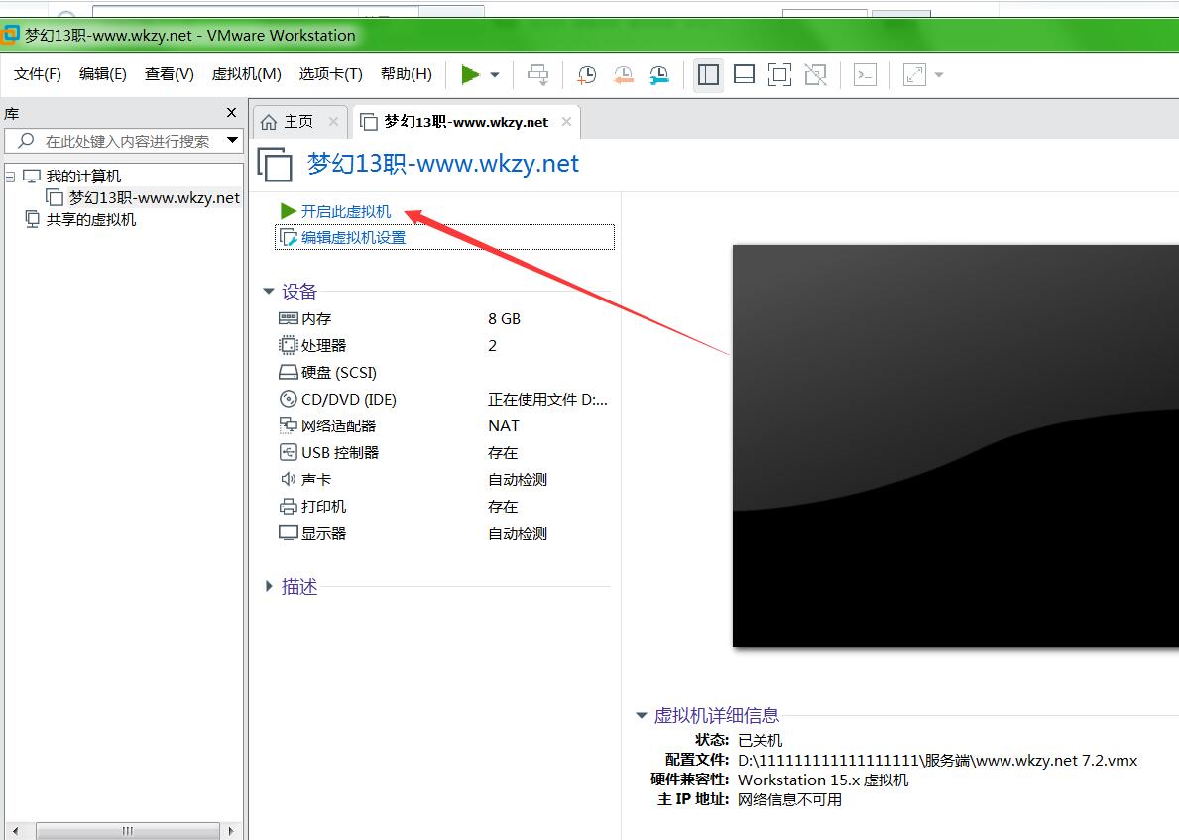This screenshot has height=840, width=1179.
Task: Click the stretch guest display icon
Action: 914,75
